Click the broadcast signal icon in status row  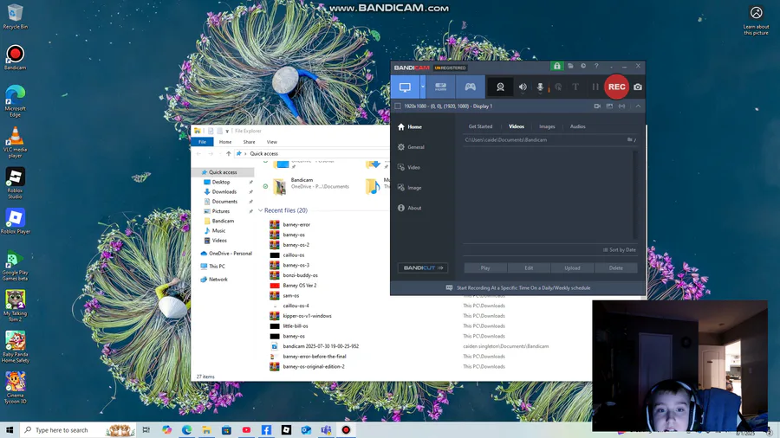tap(621, 106)
